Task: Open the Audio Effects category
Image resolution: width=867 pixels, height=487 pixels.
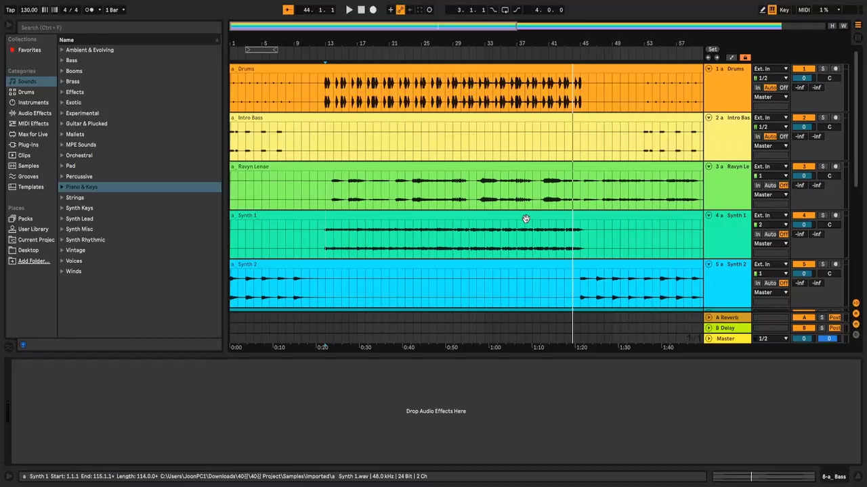Action: point(34,113)
